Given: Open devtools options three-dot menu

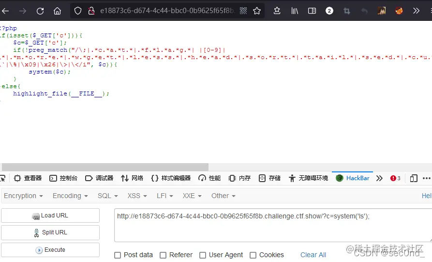Looking at the screenshot, I should [427, 178].
